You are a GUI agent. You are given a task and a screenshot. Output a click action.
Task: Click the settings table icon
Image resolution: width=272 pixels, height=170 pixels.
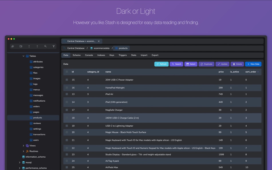(31, 129)
